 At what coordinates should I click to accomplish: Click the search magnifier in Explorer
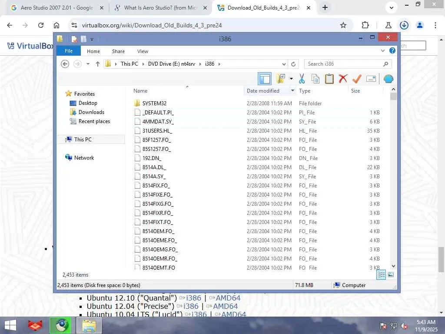(386, 64)
